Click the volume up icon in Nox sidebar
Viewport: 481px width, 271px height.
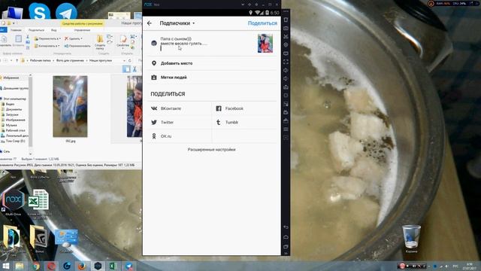286,70
